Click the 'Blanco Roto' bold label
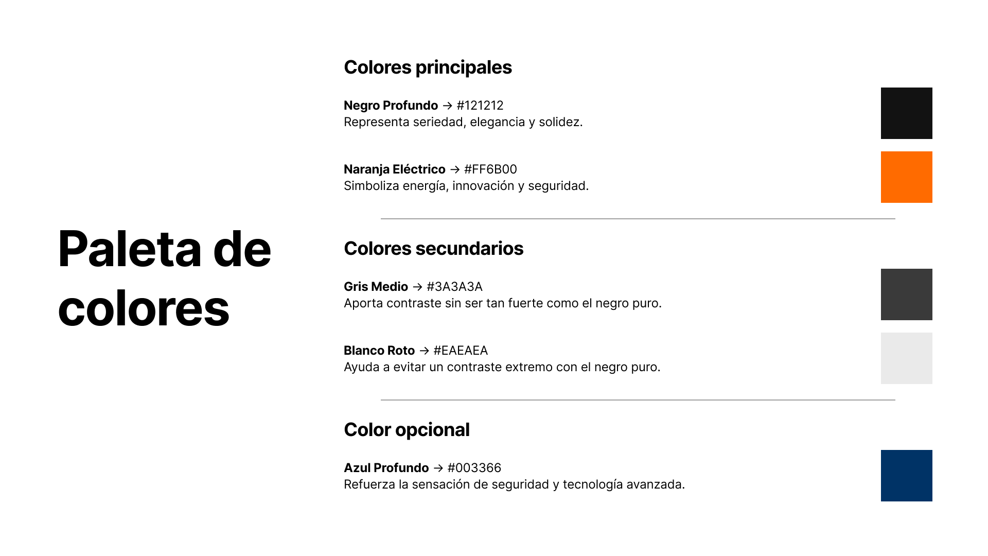 (x=379, y=351)
